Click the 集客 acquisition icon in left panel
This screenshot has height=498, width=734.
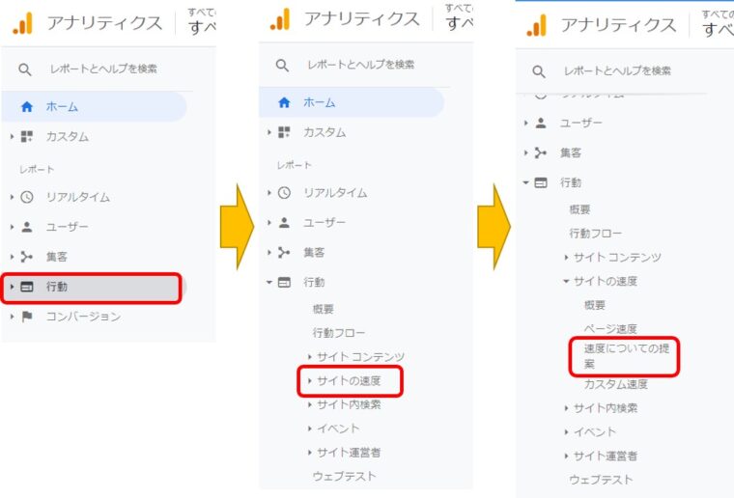pyautogui.click(x=27, y=257)
